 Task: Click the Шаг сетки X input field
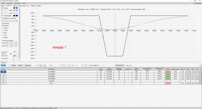[x=15, y=56]
